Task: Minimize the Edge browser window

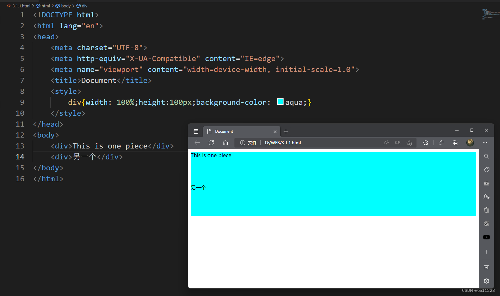Action: pos(457,130)
